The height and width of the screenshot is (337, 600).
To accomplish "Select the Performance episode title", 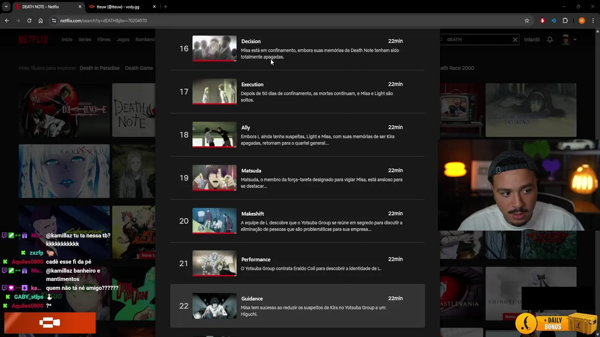I will pyautogui.click(x=256, y=259).
